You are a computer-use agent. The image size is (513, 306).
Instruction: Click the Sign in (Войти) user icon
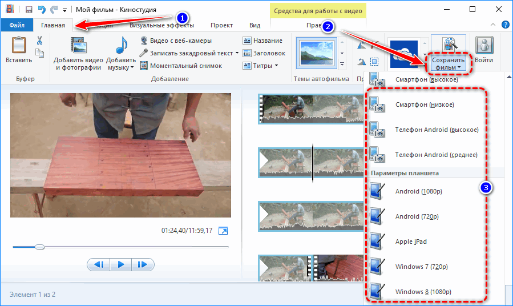[484, 49]
